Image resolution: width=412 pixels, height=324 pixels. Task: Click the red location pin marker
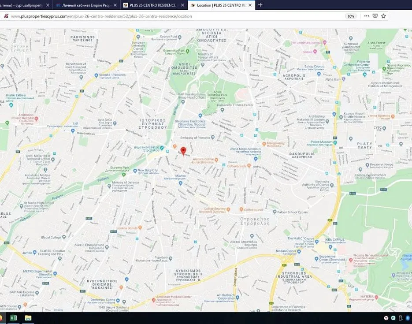tap(183, 151)
